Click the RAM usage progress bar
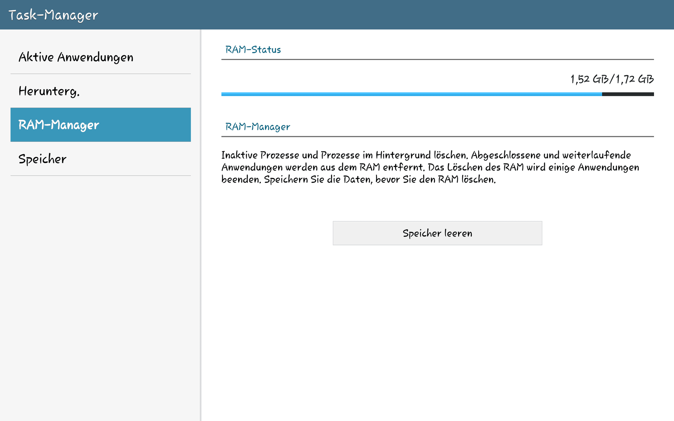 click(437, 94)
